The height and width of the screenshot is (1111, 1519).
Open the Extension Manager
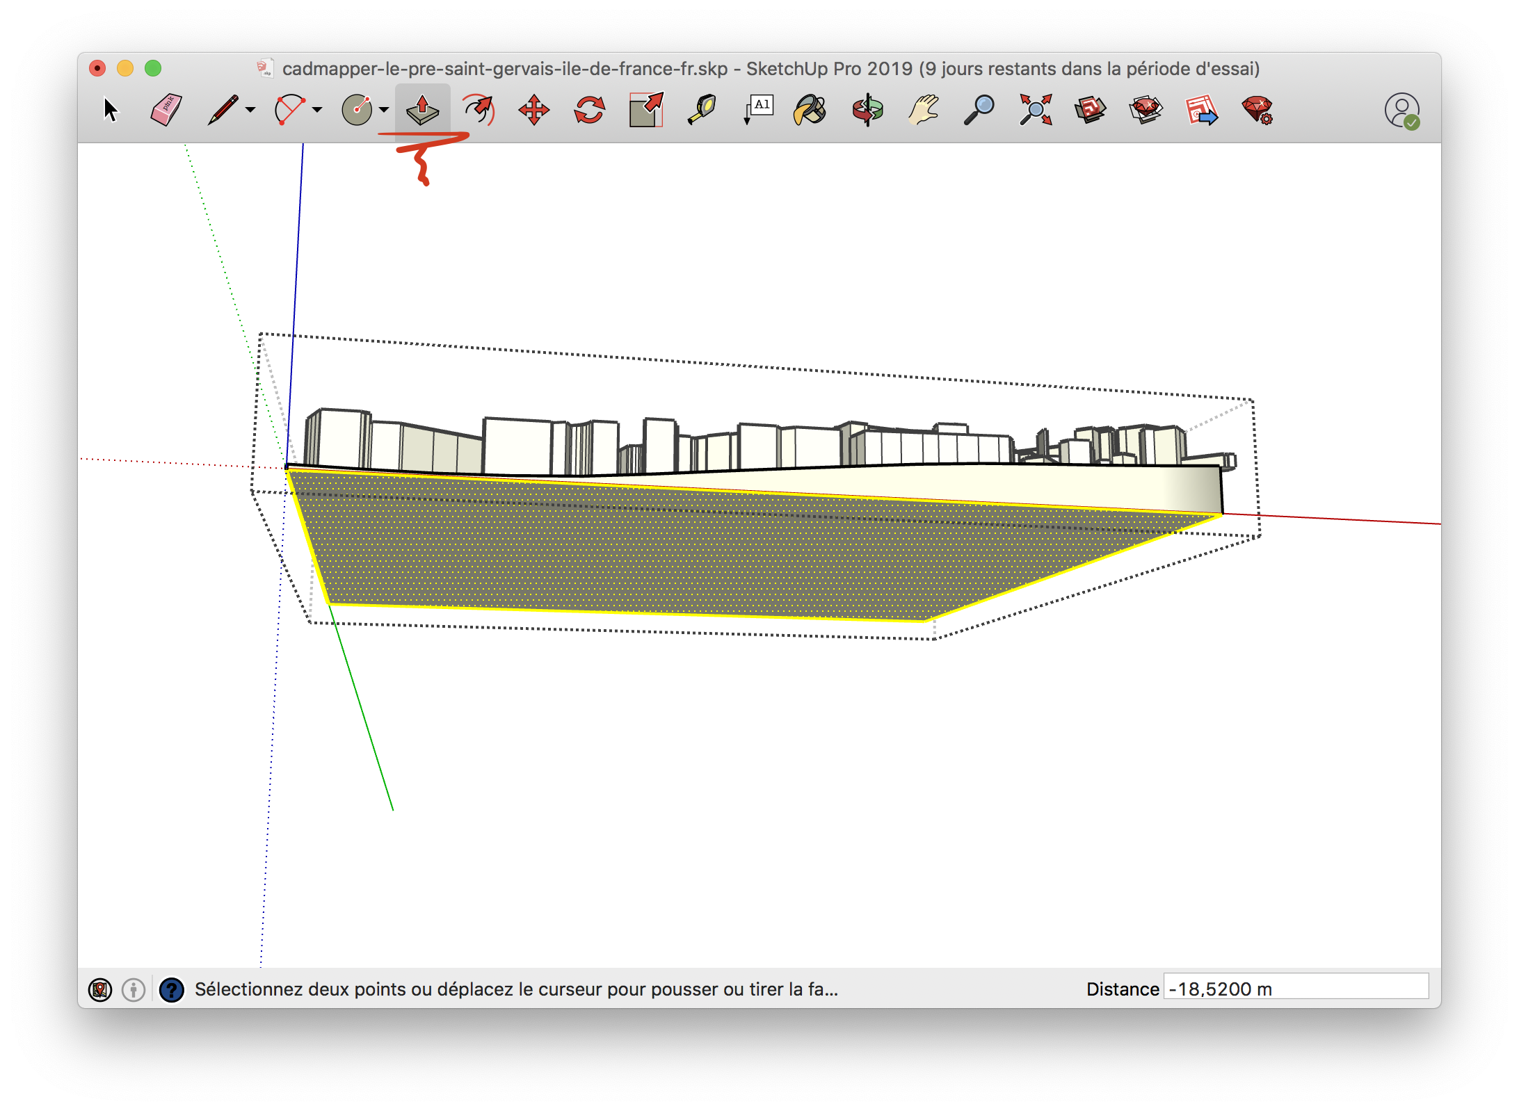click(x=1257, y=110)
